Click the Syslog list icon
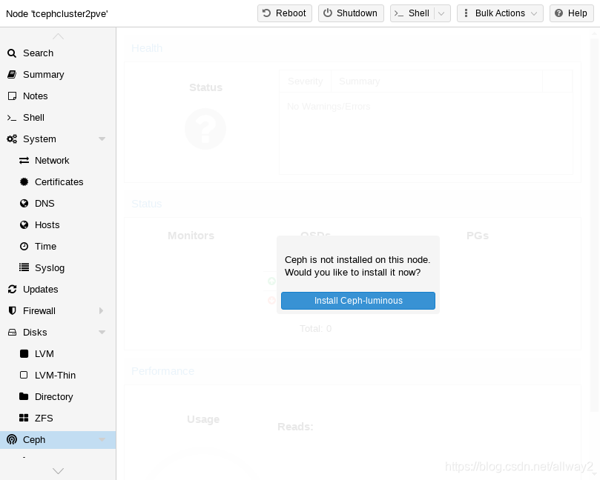The height and width of the screenshot is (480, 600). click(24, 267)
